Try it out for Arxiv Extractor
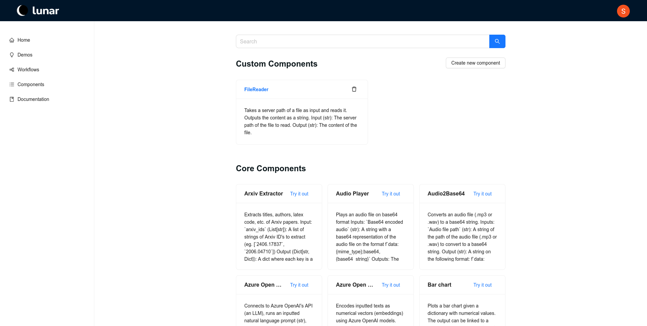The image size is (647, 326). (299, 194)
